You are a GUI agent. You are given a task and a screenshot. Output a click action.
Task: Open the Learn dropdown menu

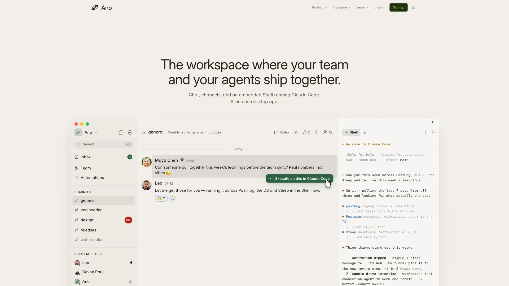362,7
